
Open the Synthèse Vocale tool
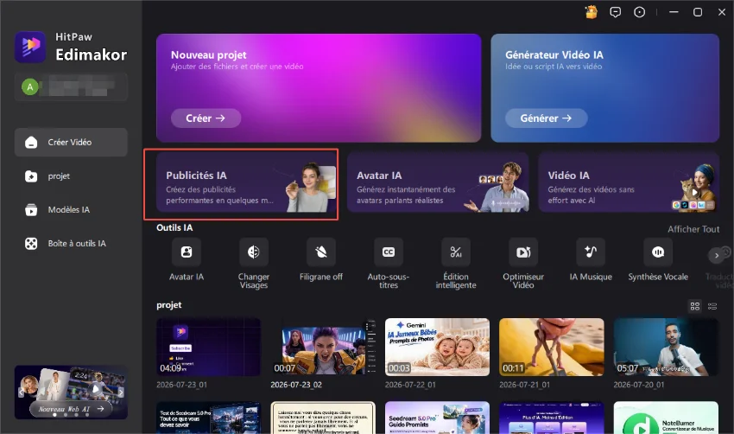point(658,252)
